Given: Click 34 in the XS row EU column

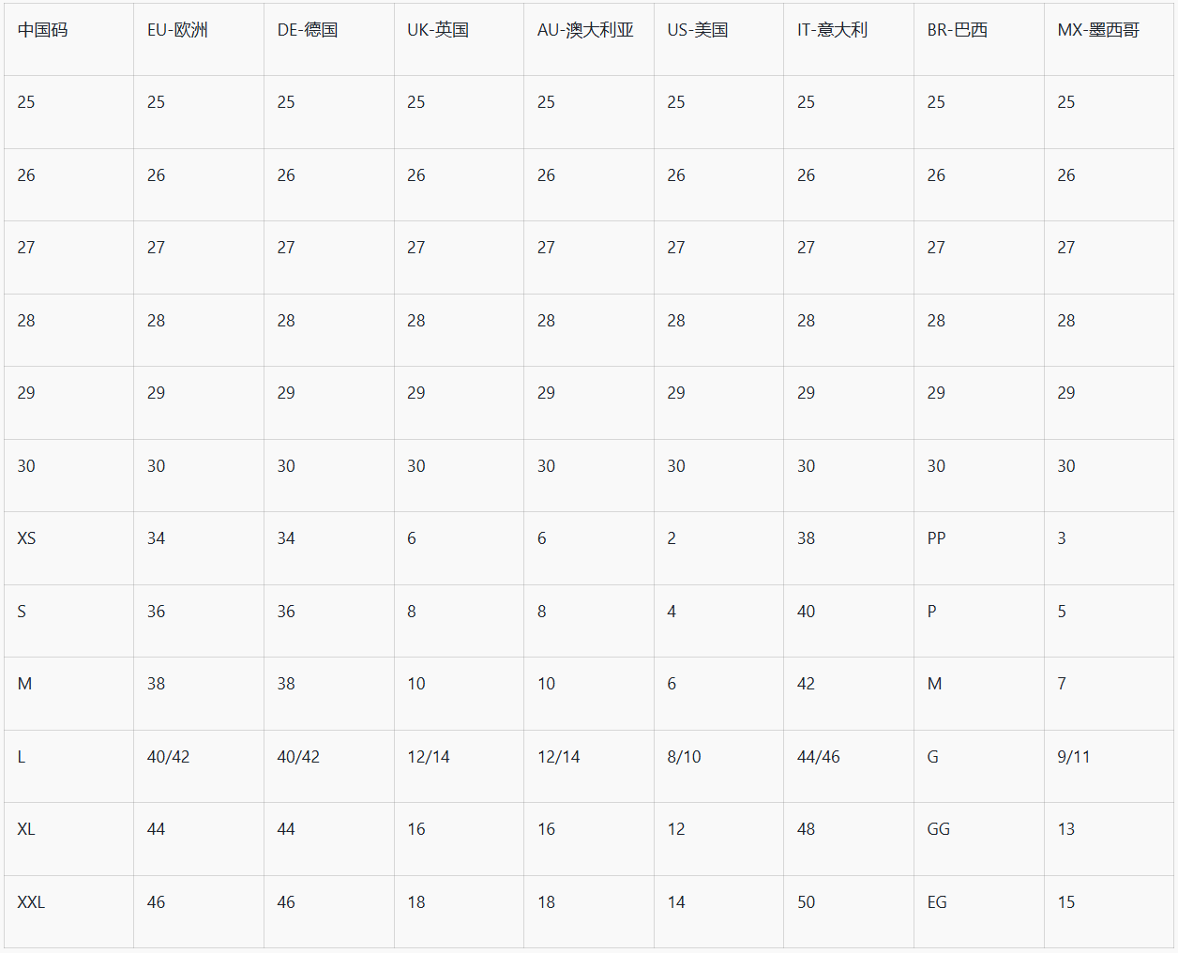Looking at the screenshot, I should [157, 538].
